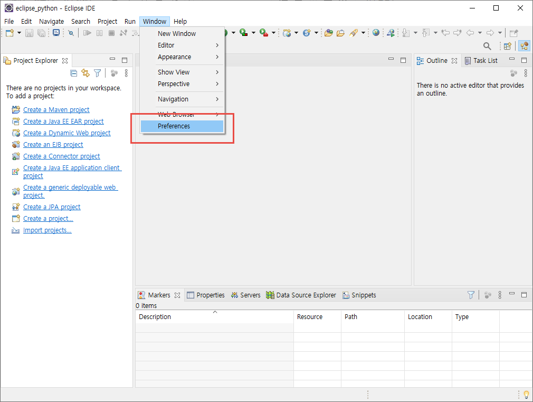The image size is (533, 402).
Task: Switch to the Snippets tab
Action: [x=359, y=295]
